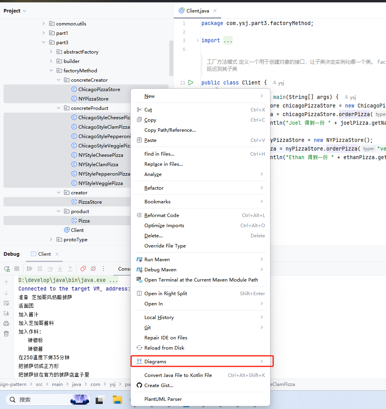386x409 pixels.
Task: Stop the running debug process
Action: [17, 269]
